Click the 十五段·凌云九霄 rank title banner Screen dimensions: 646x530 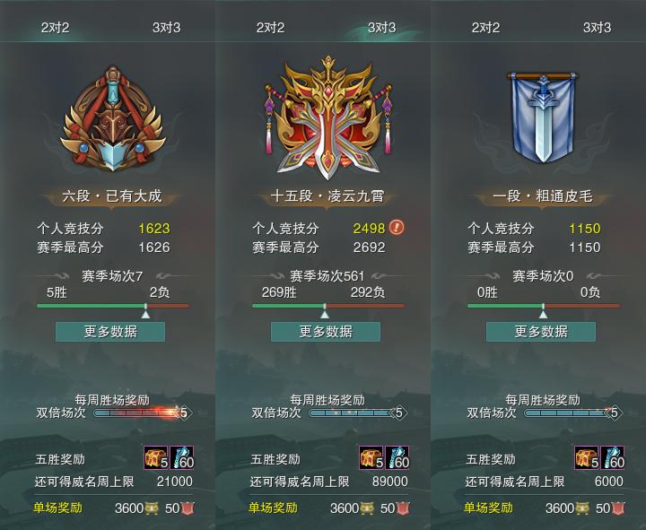click(x=327, y=196)
